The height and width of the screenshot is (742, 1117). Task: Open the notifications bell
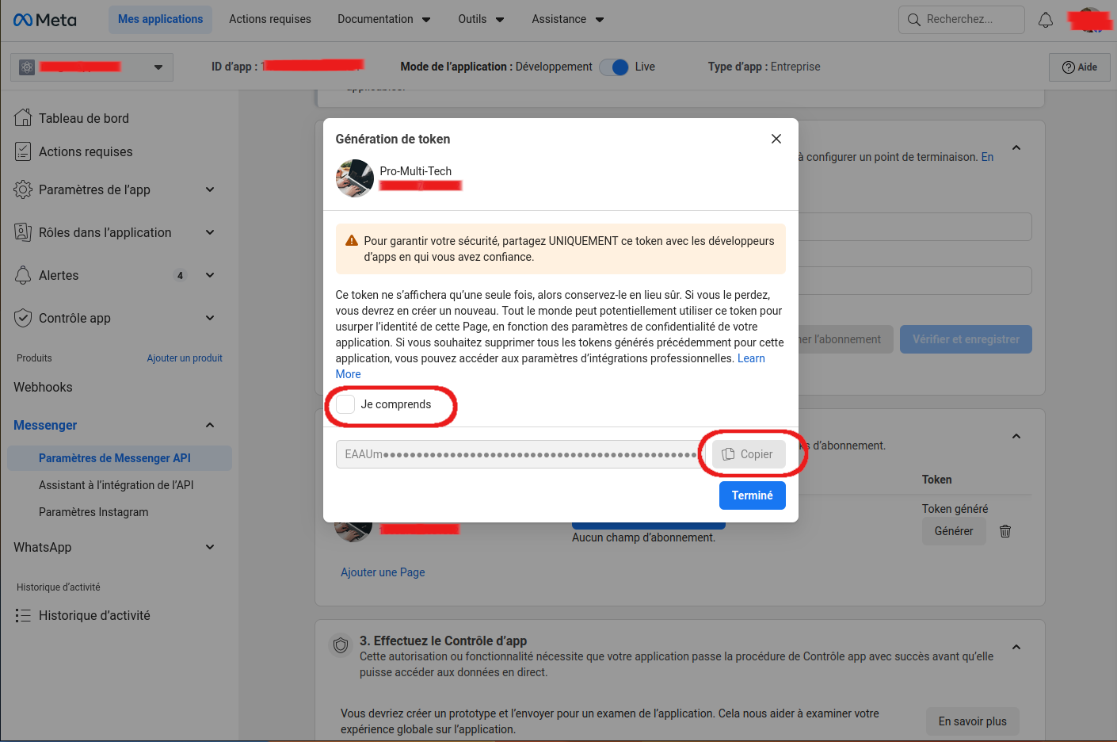coord(1046,20)
